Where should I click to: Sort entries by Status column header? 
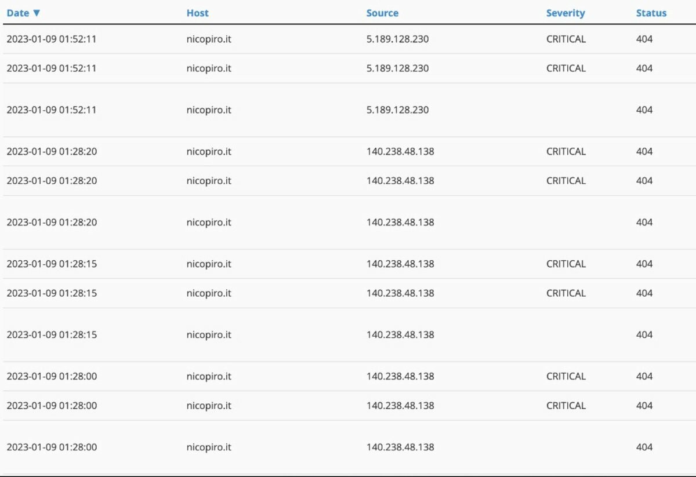[x=651, y=13]
